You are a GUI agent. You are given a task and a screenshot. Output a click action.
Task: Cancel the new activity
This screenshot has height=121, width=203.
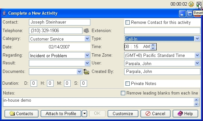point(155,113)
